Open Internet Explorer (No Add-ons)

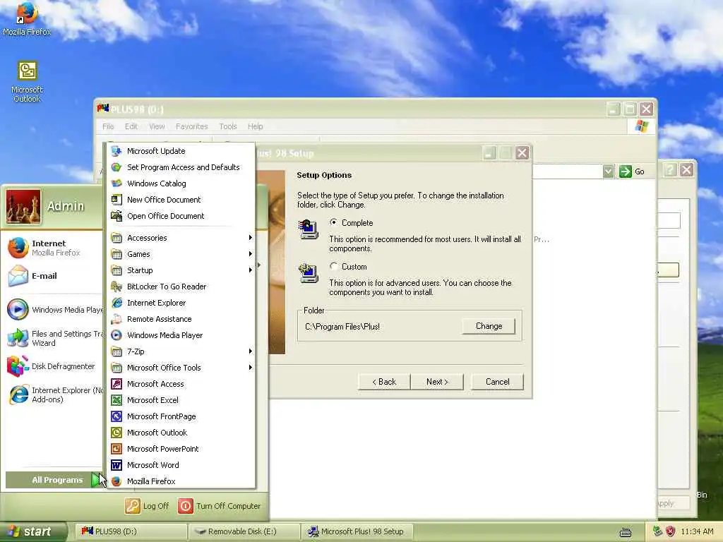[x=54, y=395]
